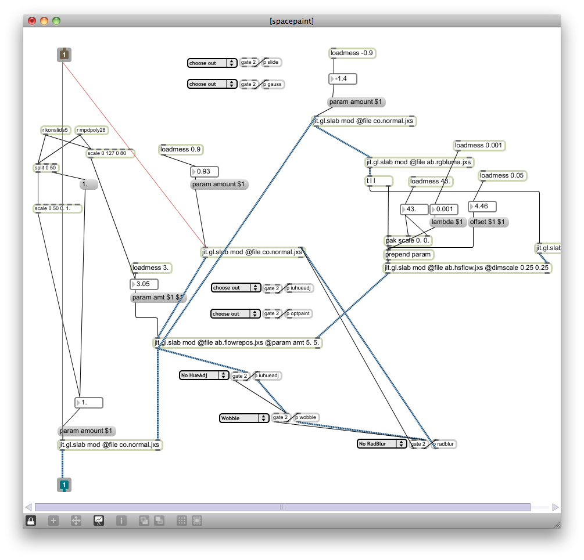
Task: Select the loadmess 0.05 object
Action: point(502,175)
